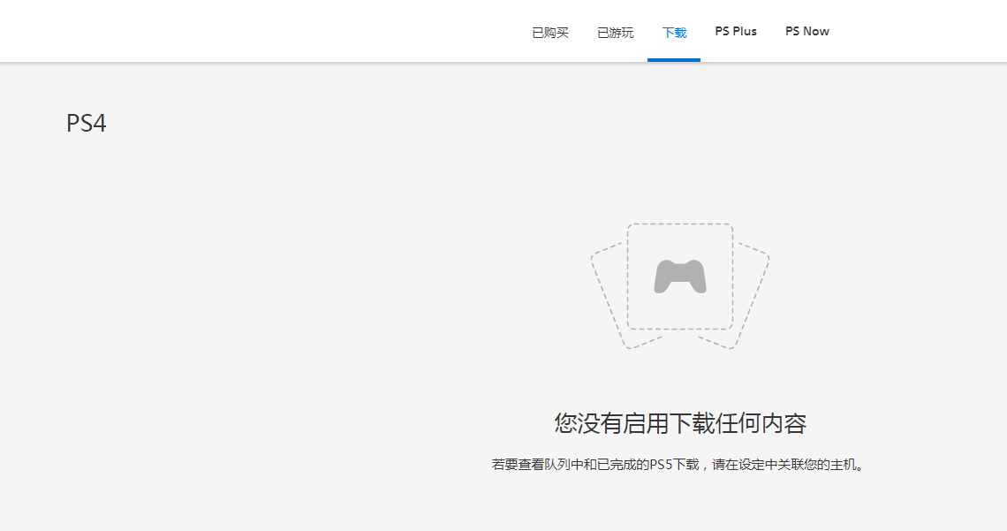The height and width of the screenshot is (531, 1007).
Task: Click the PS4 section heading
Action: tap(87, 124)
